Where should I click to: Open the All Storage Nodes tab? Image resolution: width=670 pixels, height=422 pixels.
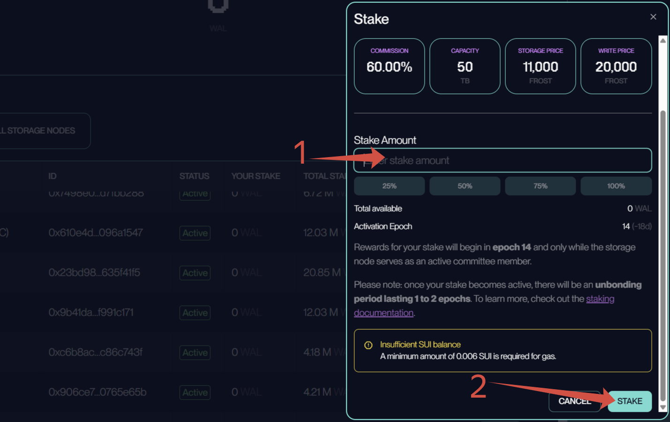[x=42, y=131]
